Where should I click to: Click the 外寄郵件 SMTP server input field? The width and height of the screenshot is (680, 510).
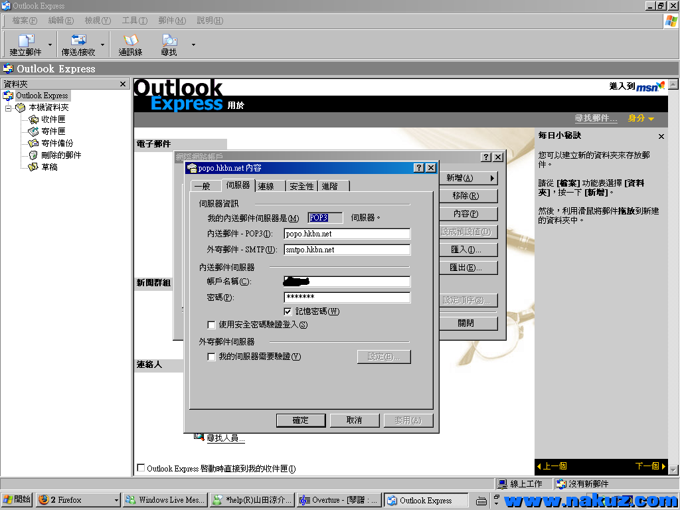(347, 250)
